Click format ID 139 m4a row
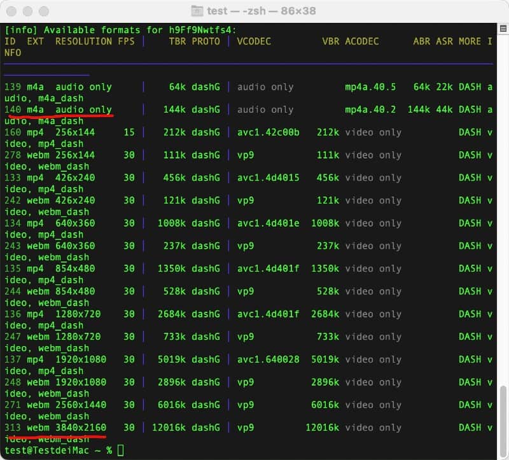Image resolution: width=509 pixels, height=460 pixels. (x=13, y=87)
